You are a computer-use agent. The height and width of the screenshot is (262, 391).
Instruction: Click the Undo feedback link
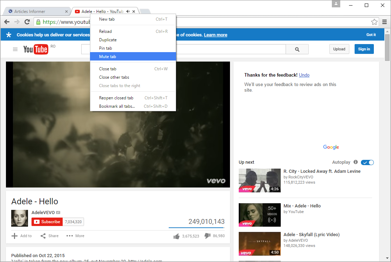pos(304,75)
